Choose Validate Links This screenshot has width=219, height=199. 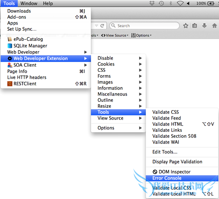[182, 130]
